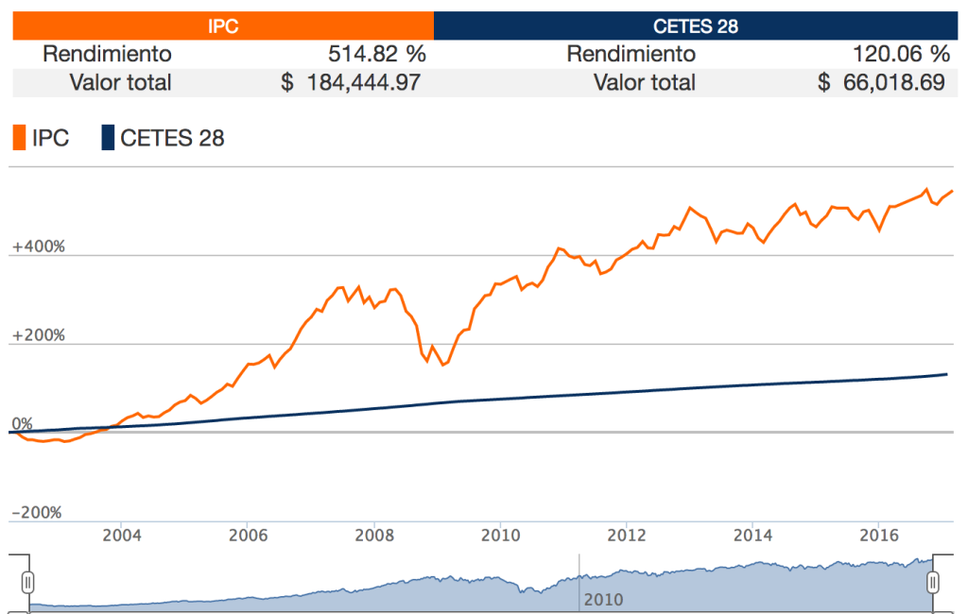Click the 2014 x-axis label
Screen dimensions: 968x614
[752, 535]
